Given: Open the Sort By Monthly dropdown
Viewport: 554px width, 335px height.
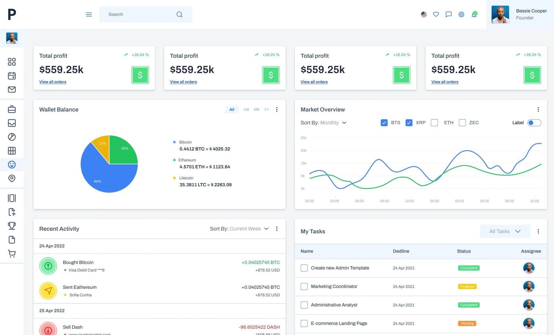Looking at the screenshot, I should pos(333,123).
